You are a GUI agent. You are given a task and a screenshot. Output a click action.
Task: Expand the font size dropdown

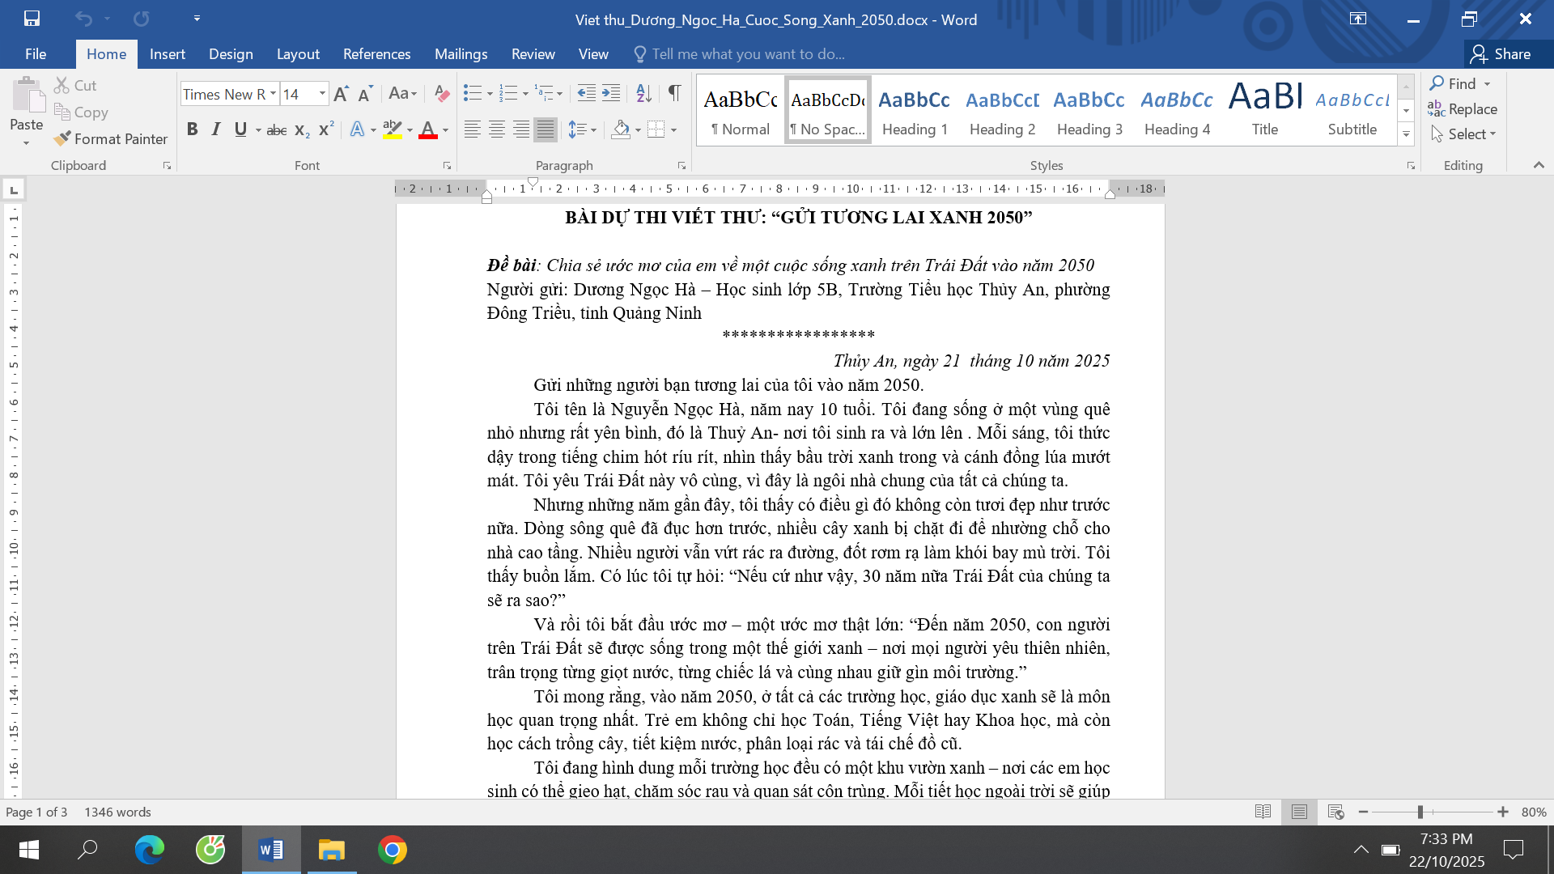pos(322,94)
